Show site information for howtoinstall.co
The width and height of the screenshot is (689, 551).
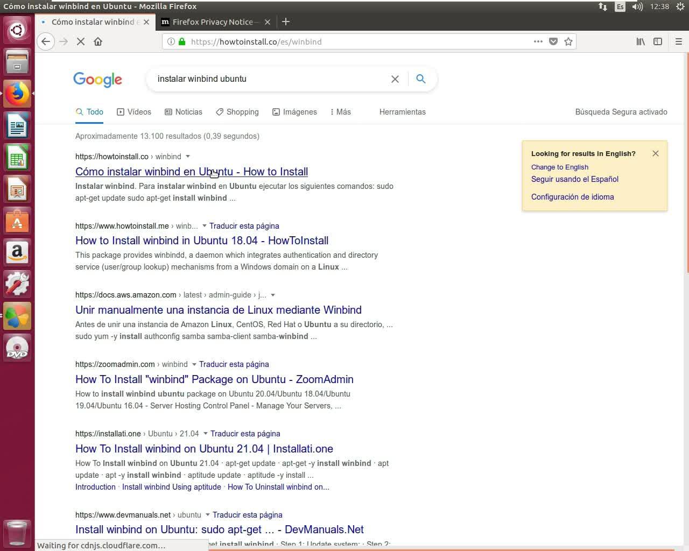point(171,41)
